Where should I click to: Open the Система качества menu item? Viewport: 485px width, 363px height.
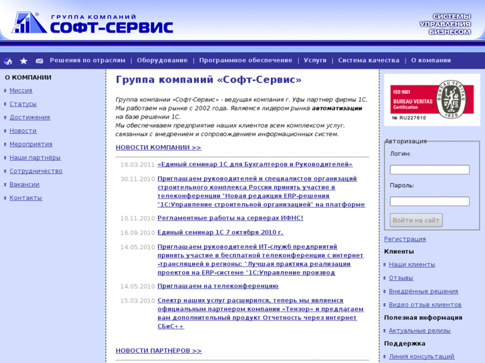point(368,60)
